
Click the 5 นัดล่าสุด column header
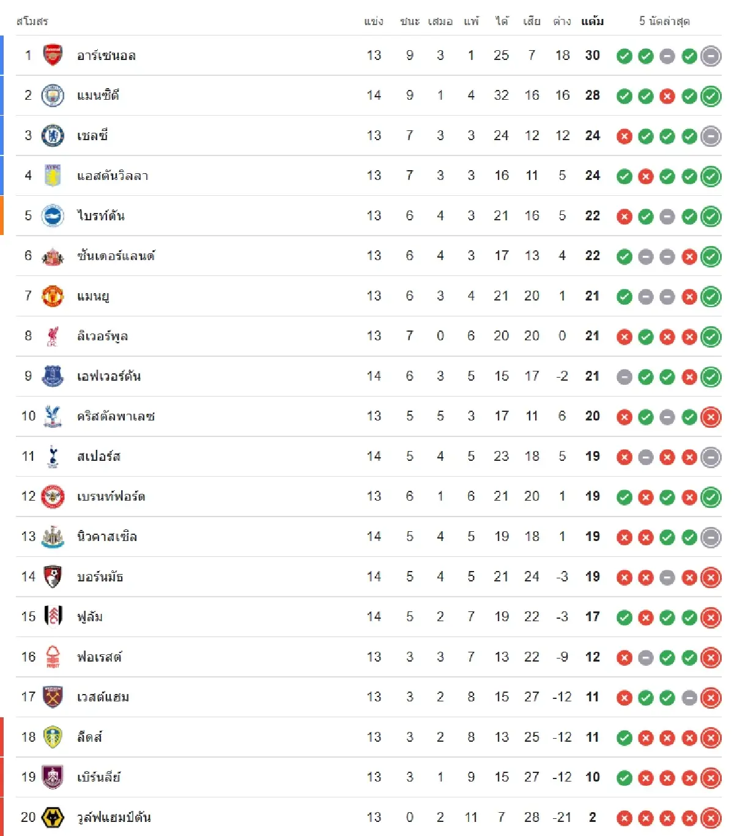(664, 21)
